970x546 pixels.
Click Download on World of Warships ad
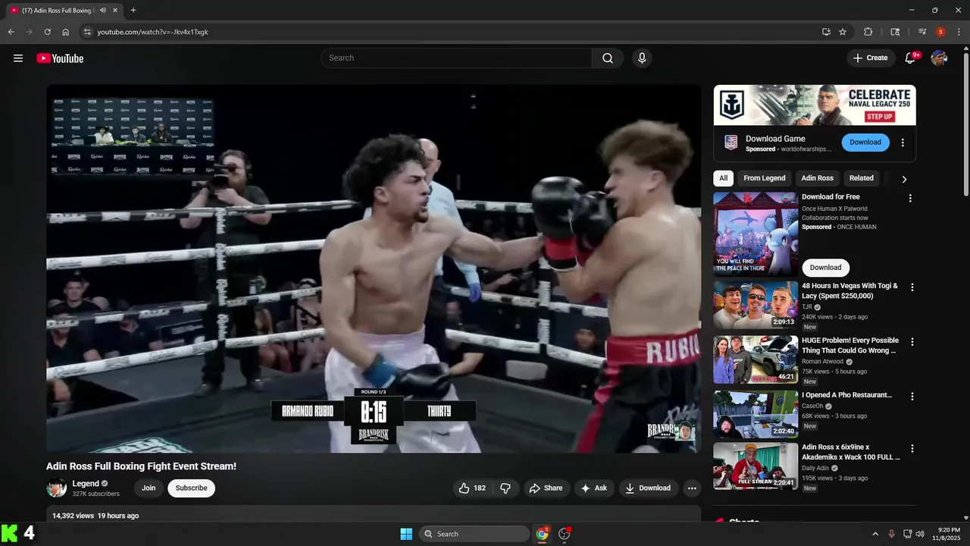[865, 143]
